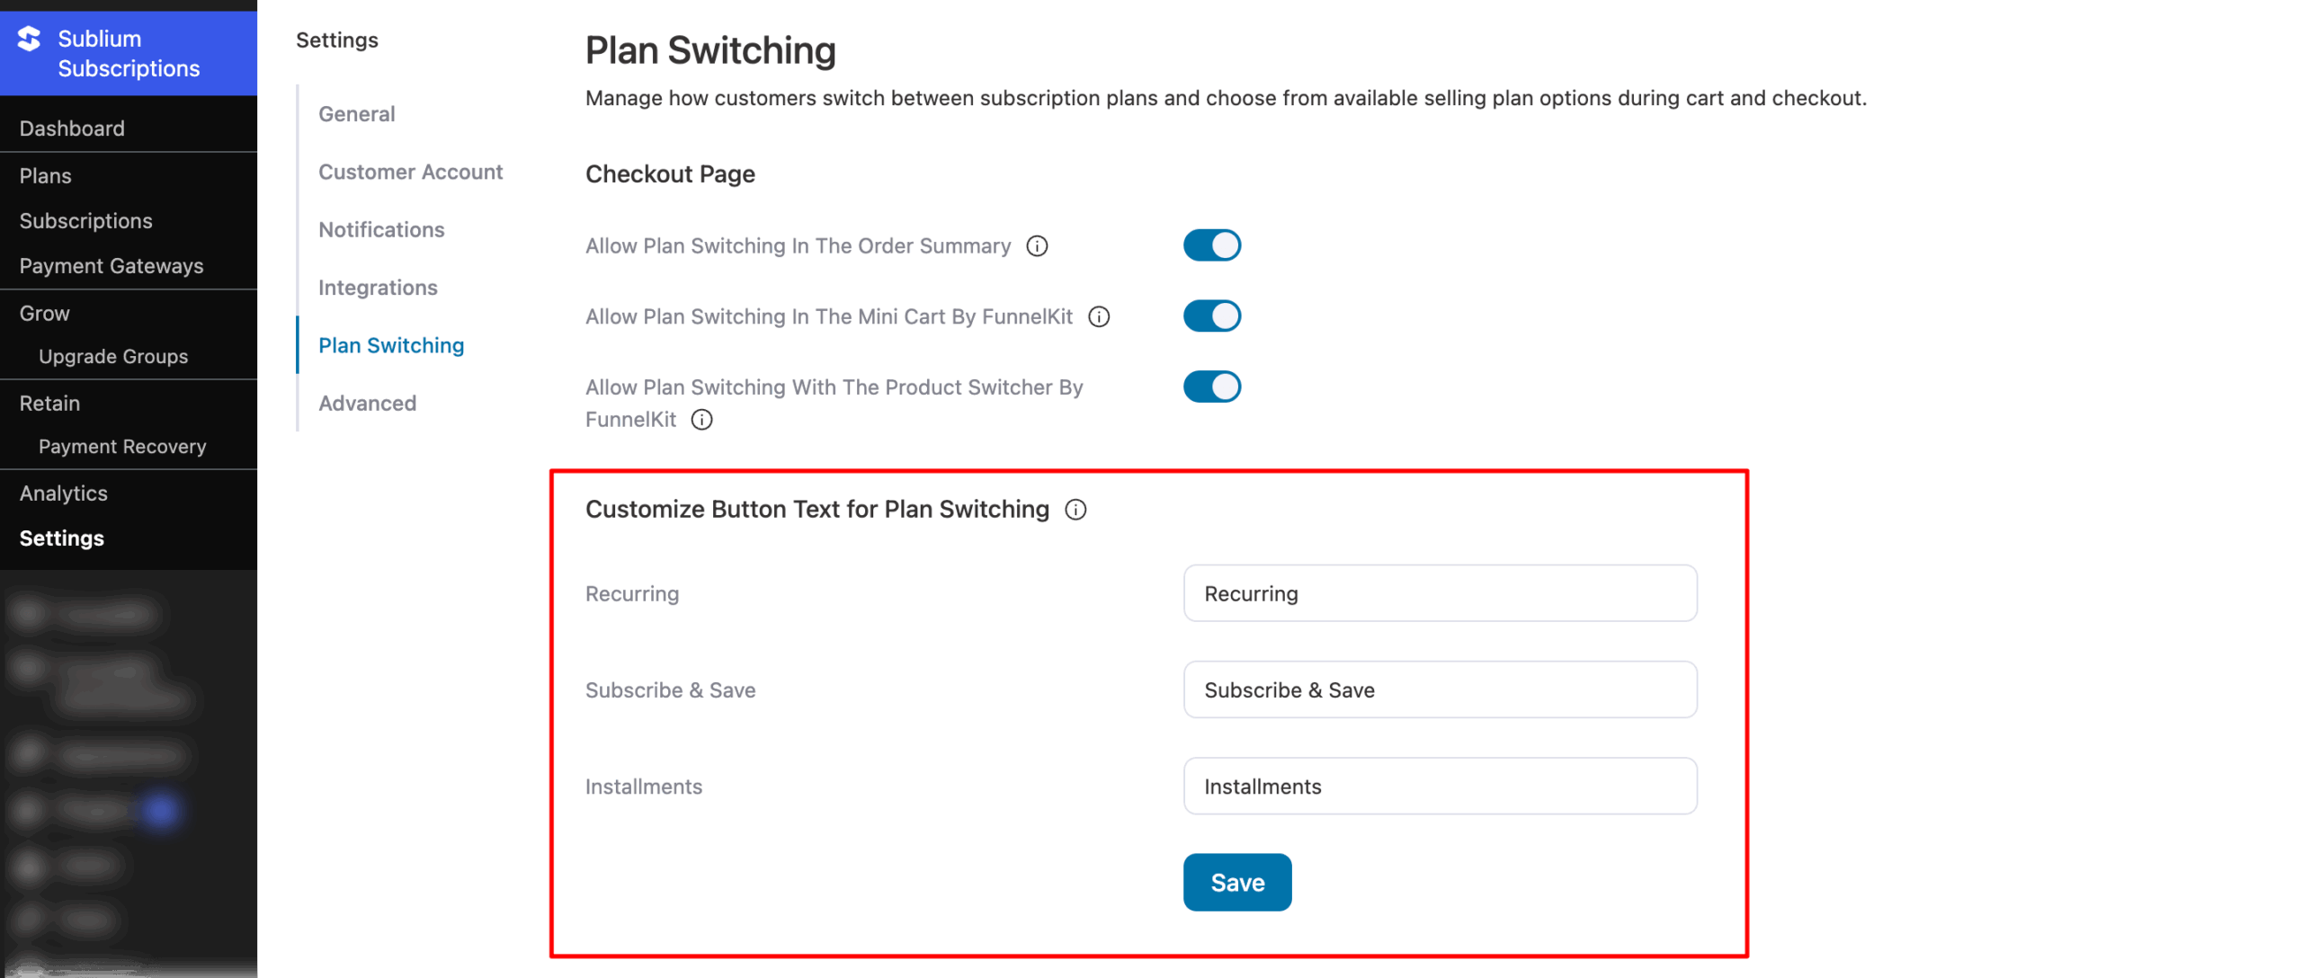The height and width of the screenshot is (978, 2302).
Task: Expand the Grow section
Action: pyautogui.click(x=43, y=313)
